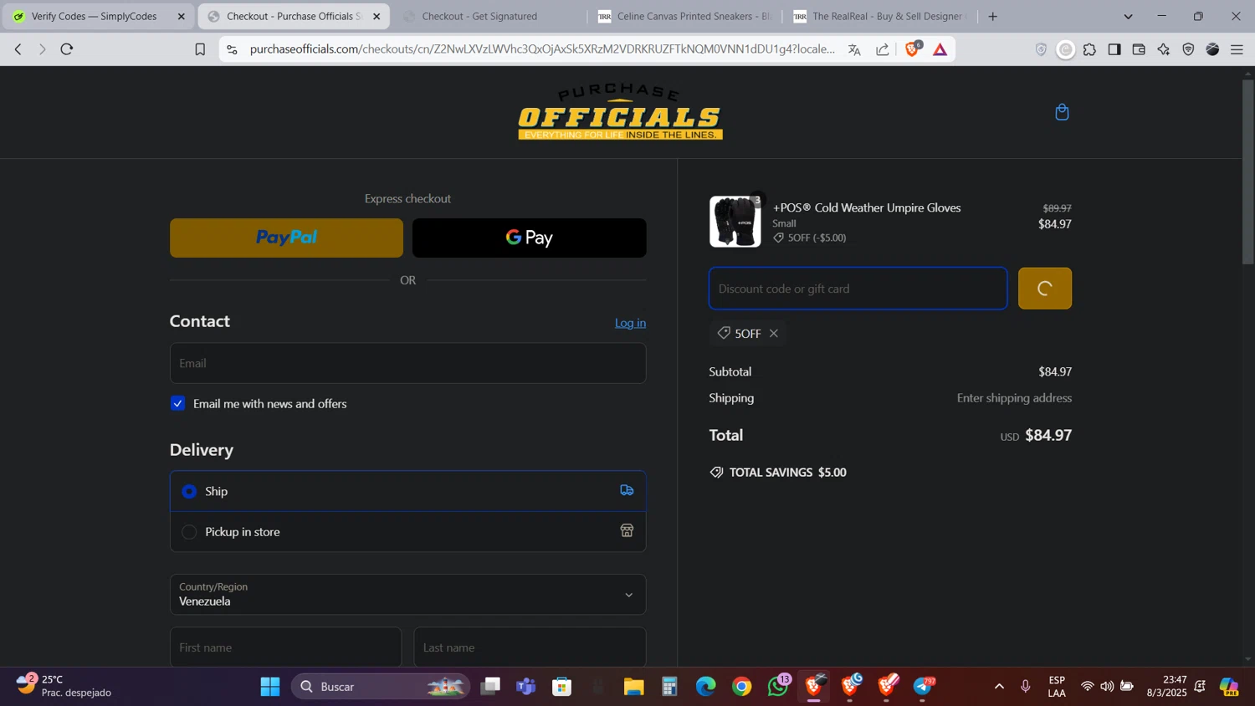This screenshot has width=1255, height=706.
Task: Click the discount apply button with spinner
Action: click(x=1044, y=289)
